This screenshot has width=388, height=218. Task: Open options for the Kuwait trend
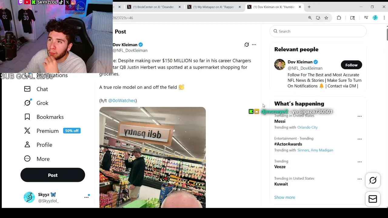click(360, 179)
